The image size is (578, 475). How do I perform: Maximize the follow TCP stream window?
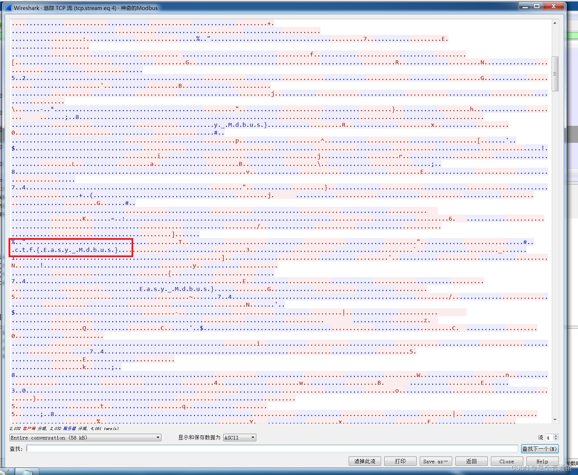[537, 6]
